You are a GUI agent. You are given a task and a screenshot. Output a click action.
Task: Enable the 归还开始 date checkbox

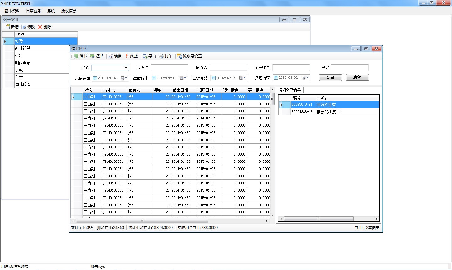tap(213, 78)
